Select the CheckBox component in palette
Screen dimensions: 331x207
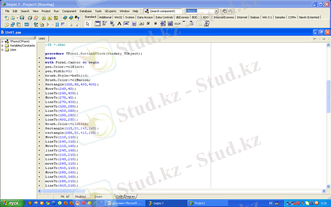coord(149,24)
